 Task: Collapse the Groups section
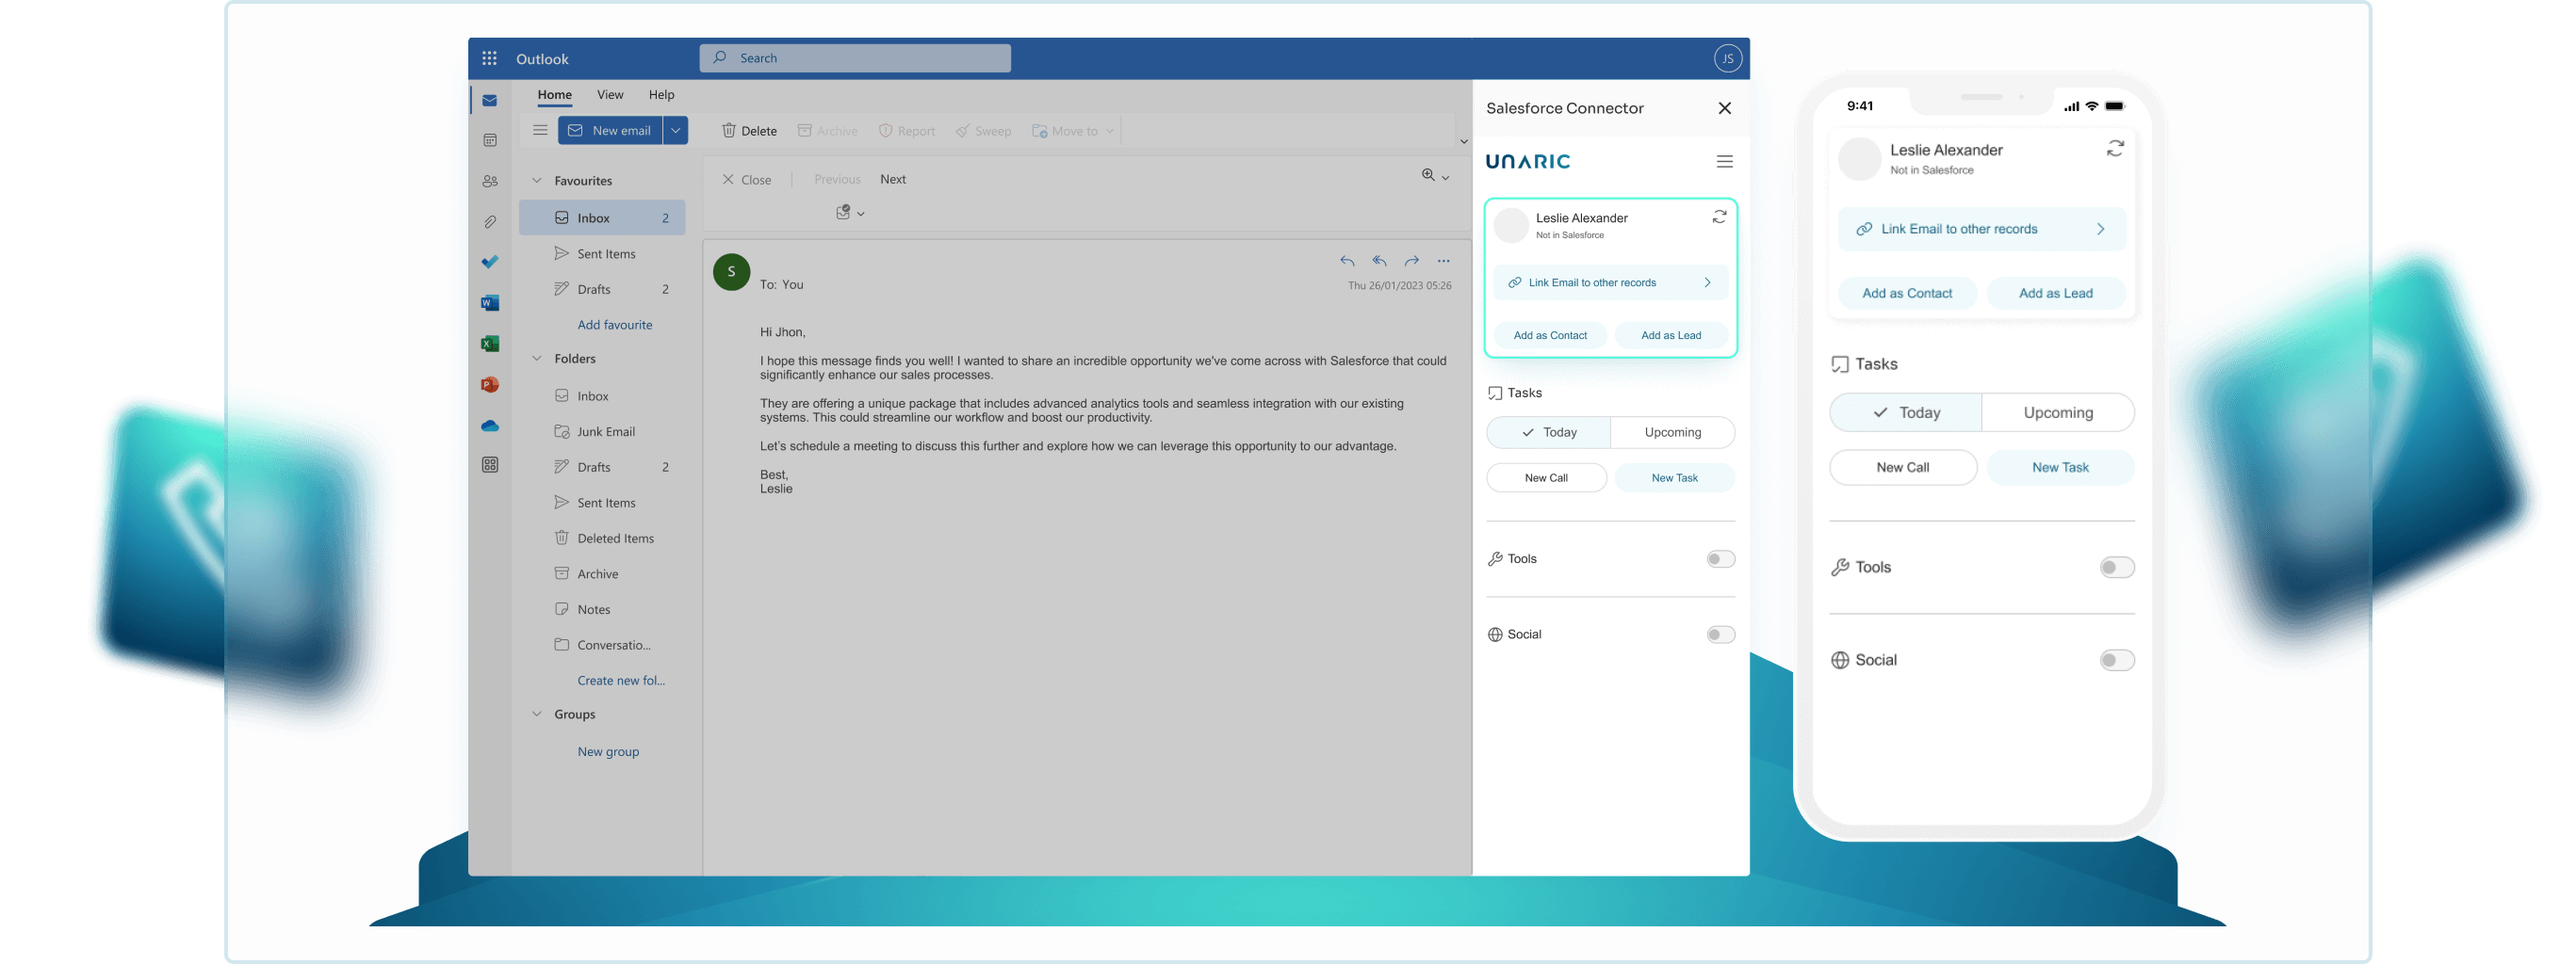tap(536, 715)
